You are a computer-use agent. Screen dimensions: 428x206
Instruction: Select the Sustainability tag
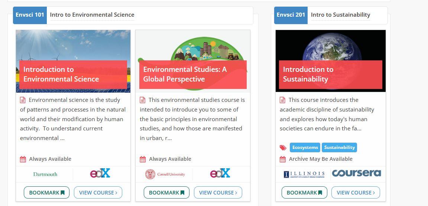339,147
